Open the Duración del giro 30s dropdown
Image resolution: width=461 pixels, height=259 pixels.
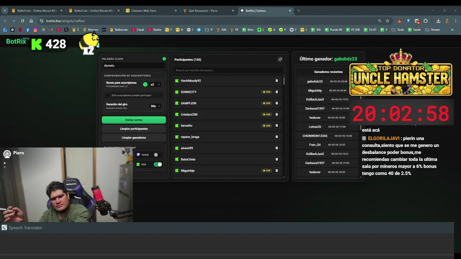coord(155,106)
